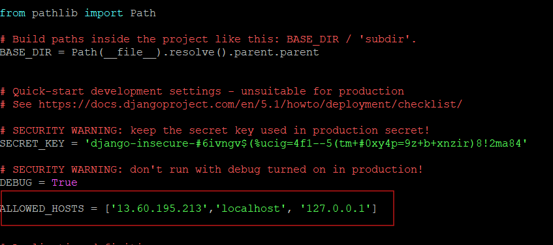
Task: Click the 'from' keyword on first line
Action: (x=12, y=14)
